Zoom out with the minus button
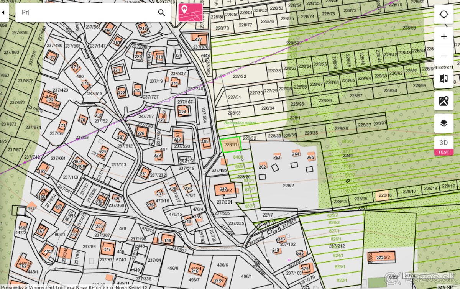460x289 pixels. tap(444, 56)
